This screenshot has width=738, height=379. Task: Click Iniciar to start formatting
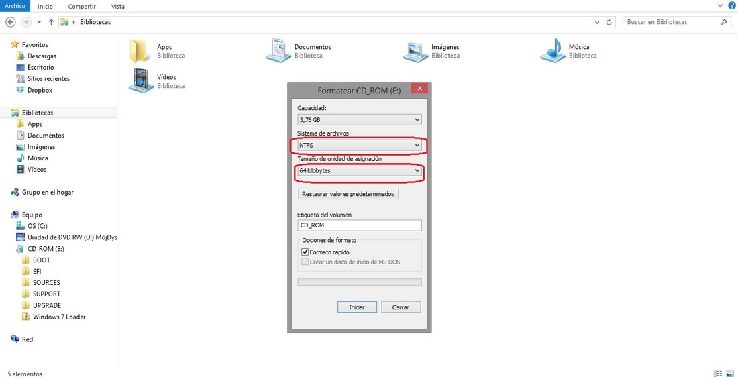357,307
